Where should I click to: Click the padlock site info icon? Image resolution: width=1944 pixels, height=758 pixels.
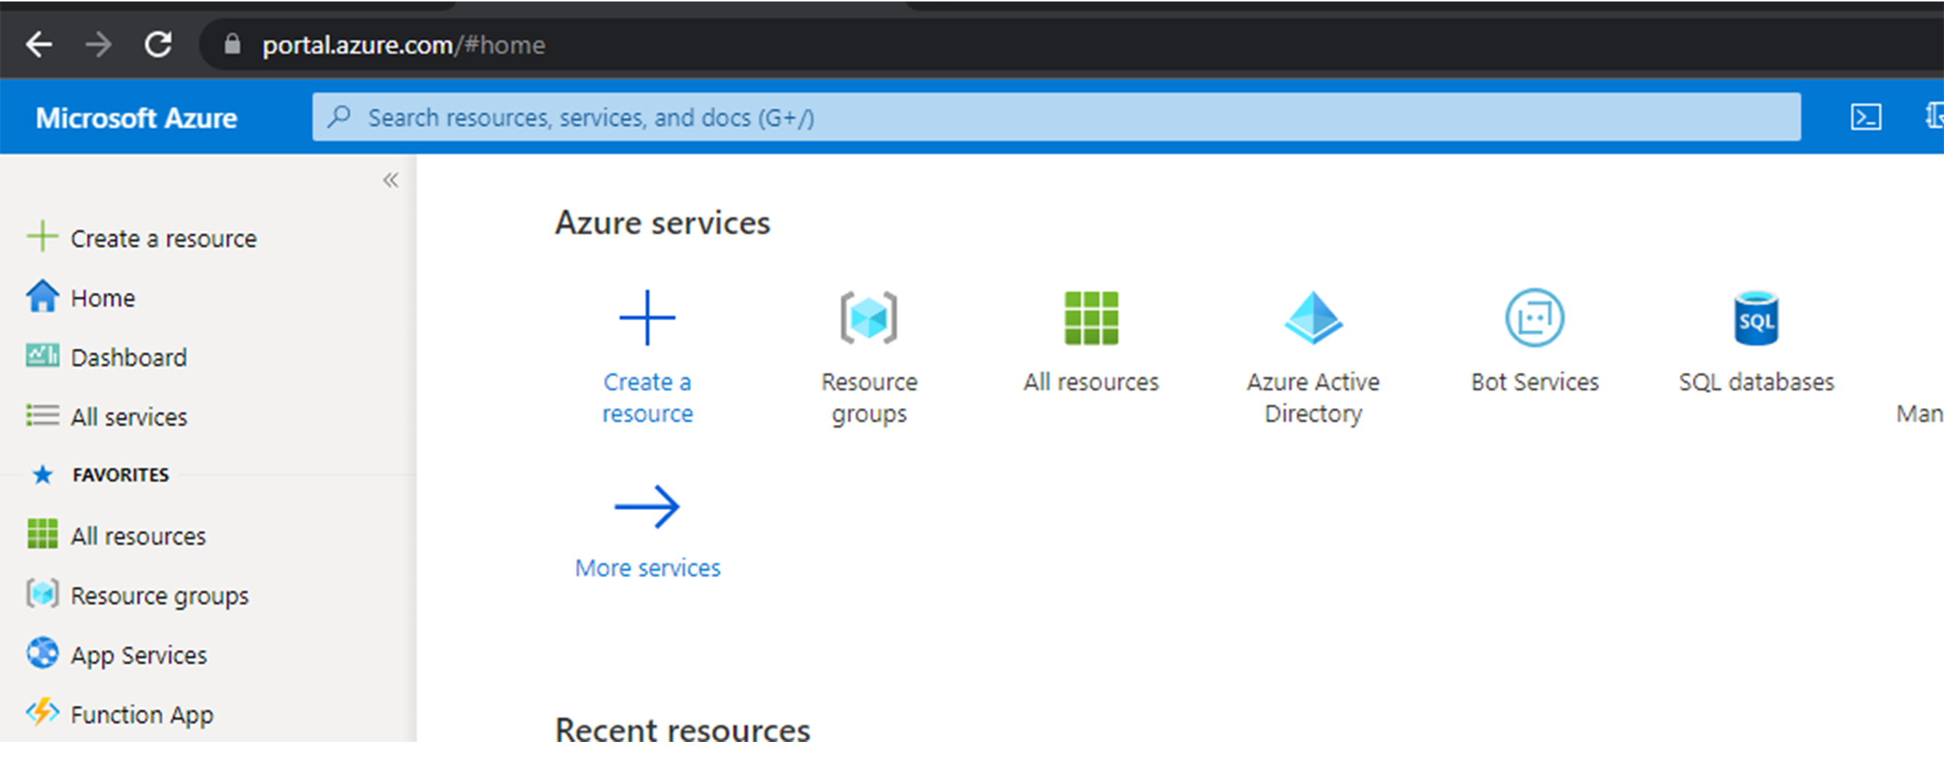click(233, 44)
